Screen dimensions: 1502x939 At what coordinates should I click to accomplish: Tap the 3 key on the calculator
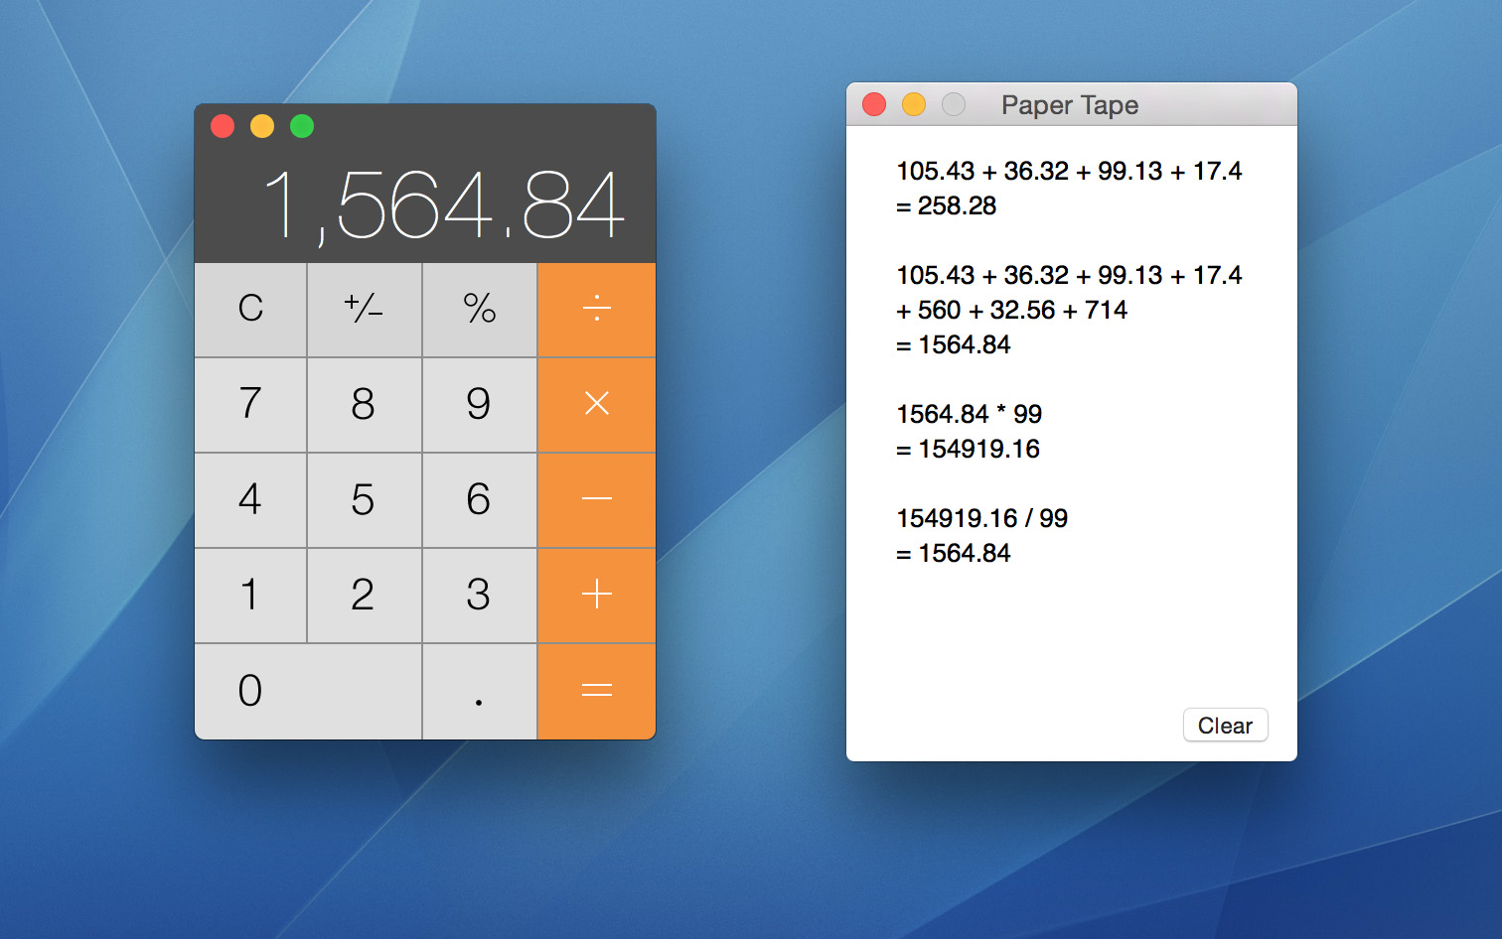[x=480, y=595]
